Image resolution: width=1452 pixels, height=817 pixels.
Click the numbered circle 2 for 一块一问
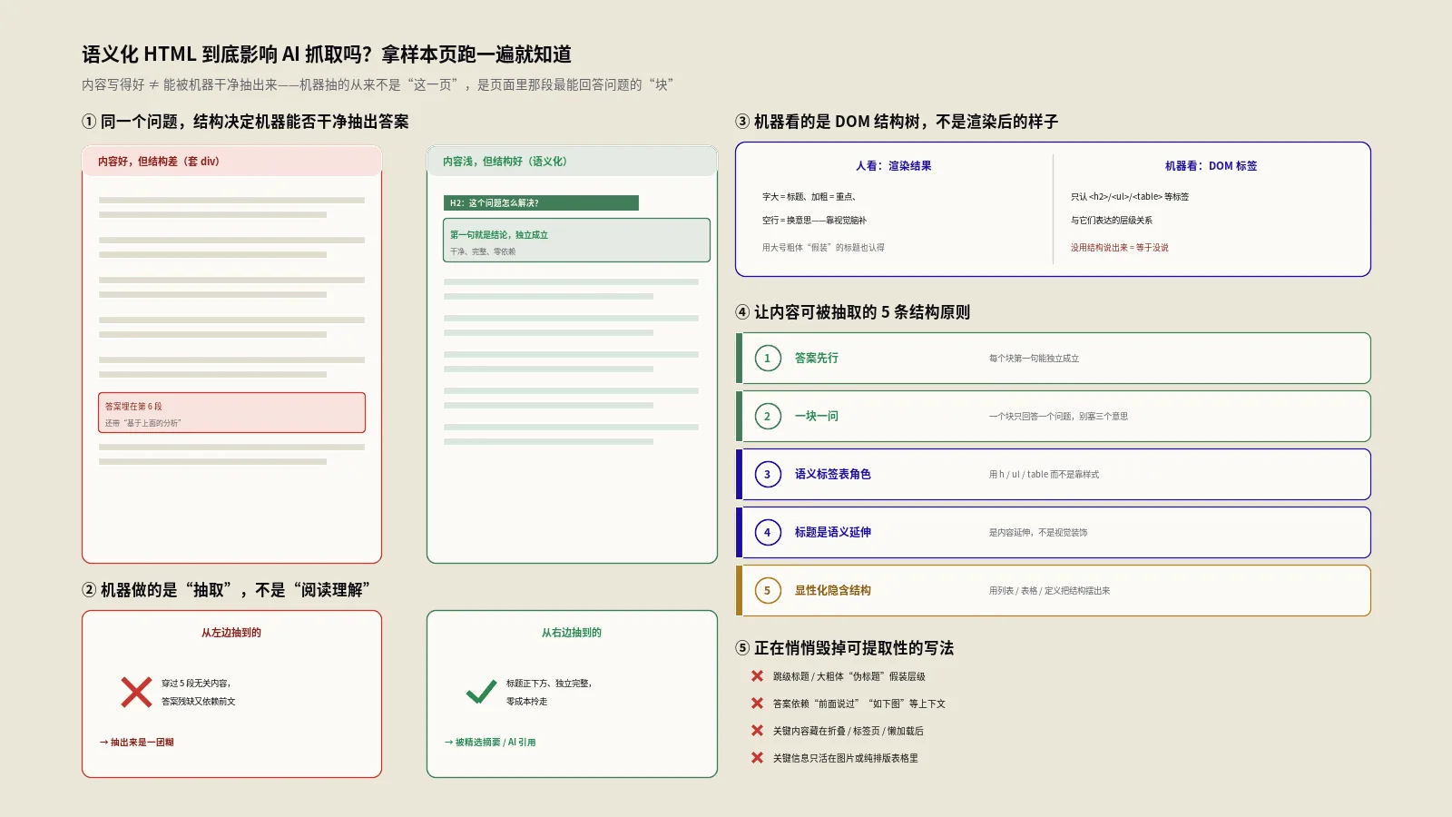[x=768, y=417]
